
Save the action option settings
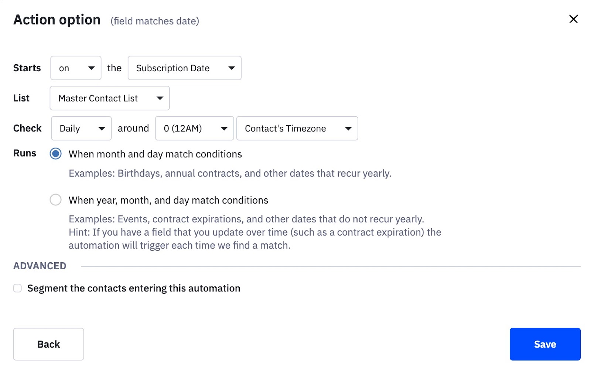tap(545, 344)
